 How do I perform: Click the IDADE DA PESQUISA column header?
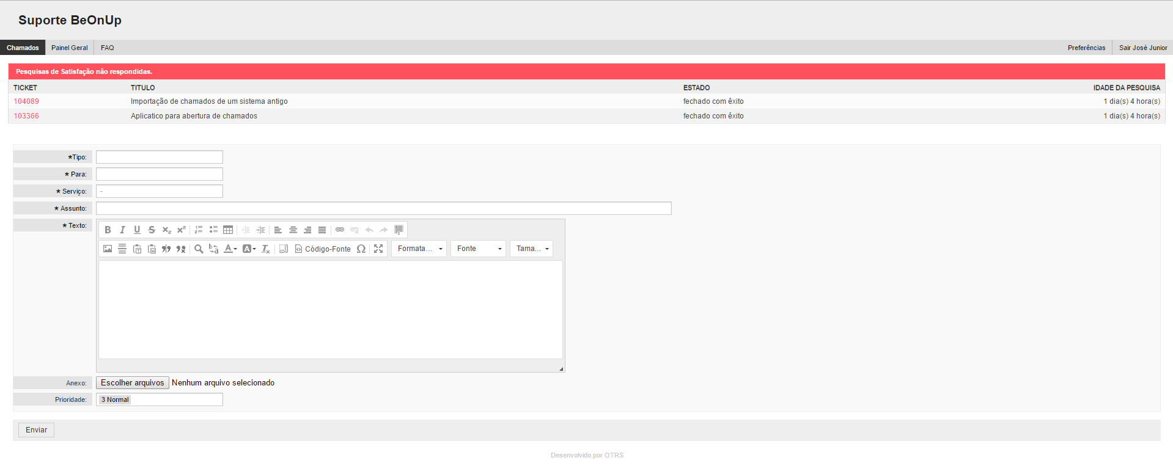point(1127,88)
